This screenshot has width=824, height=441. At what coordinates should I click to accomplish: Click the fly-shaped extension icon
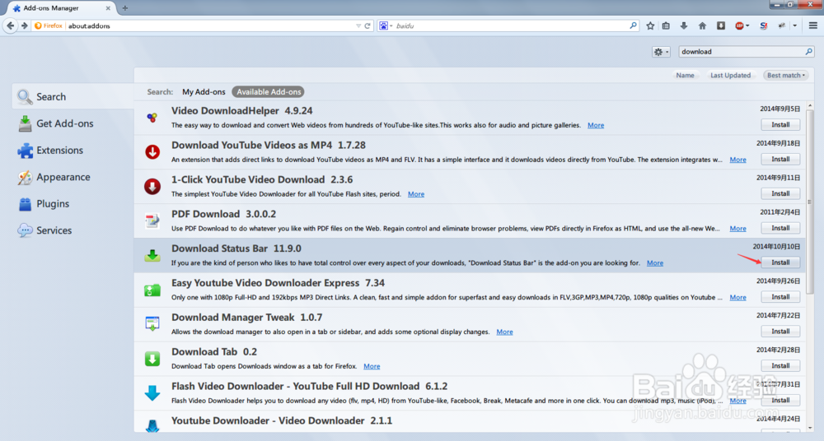pos(782,26)
